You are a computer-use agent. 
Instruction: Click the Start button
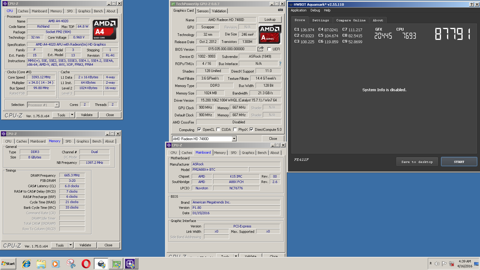click(8, 264)
